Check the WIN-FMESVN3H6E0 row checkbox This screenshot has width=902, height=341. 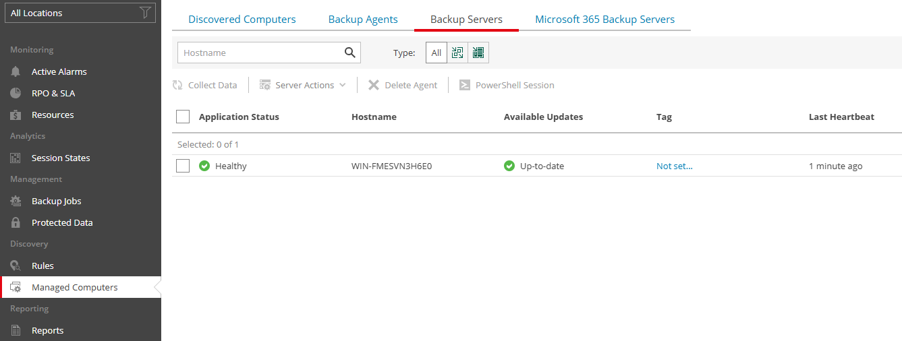coord(183,166)
